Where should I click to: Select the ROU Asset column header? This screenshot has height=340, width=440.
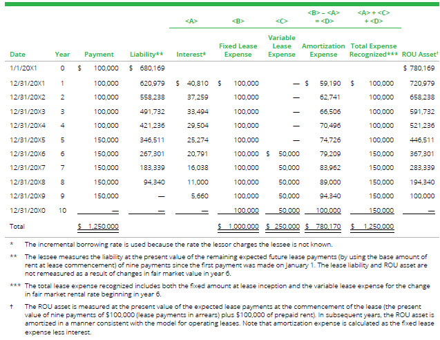(420, 54)
